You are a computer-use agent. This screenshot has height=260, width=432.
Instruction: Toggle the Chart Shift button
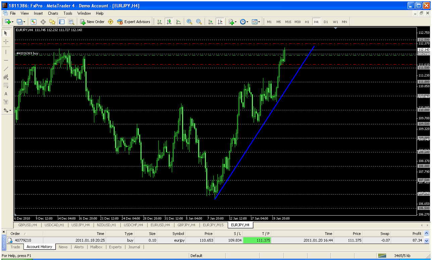(220, 22)
